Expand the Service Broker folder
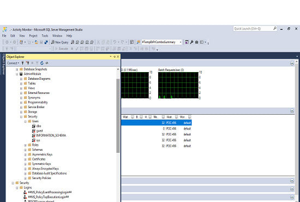Image resolution: width=300 pixels, height=202 pixels. pos(21,107)
